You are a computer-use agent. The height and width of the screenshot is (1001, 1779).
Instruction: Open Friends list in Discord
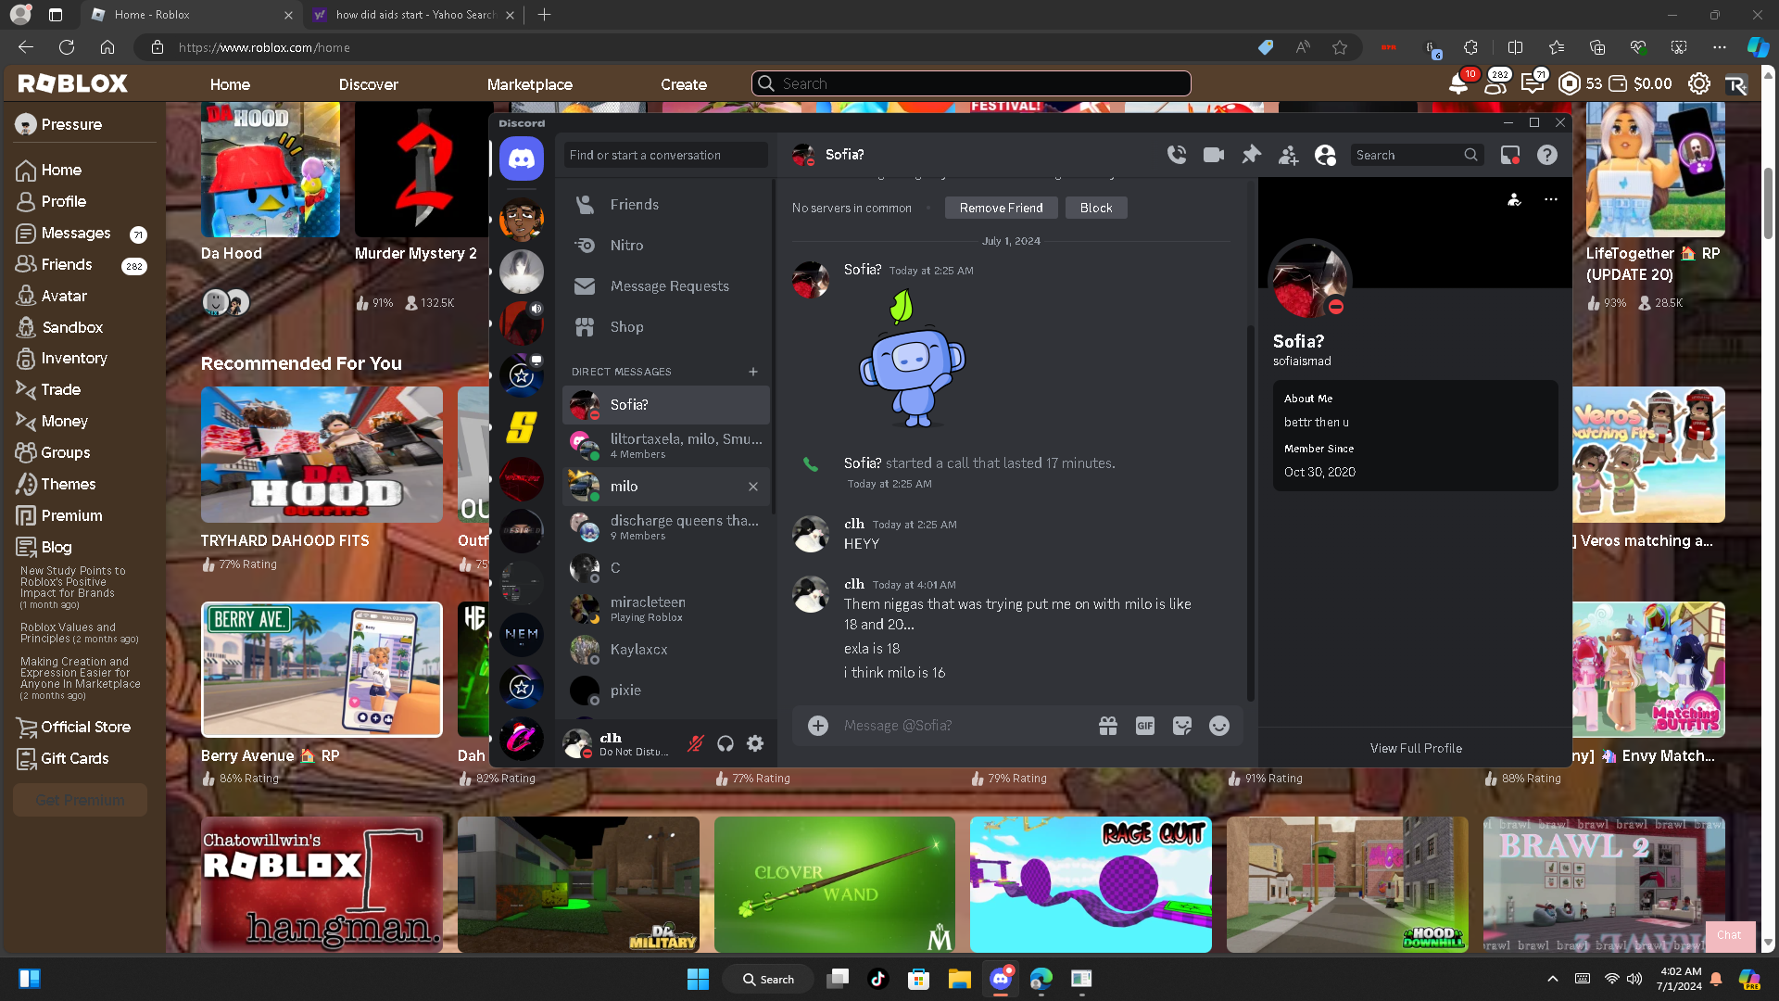click(665, 205)
